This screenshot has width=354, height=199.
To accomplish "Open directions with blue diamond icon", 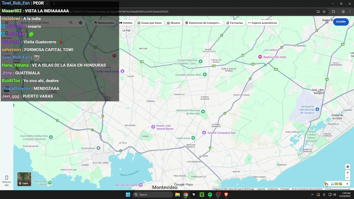I will point(80,23).
